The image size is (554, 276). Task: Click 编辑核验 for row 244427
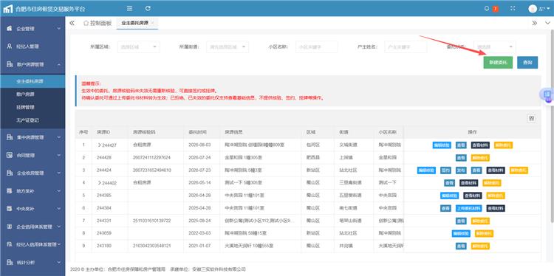[x=442, y=145]
